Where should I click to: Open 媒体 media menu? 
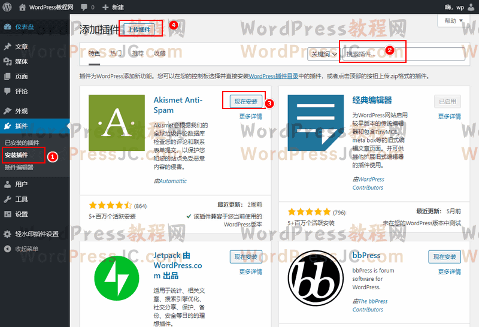[35, 62]
